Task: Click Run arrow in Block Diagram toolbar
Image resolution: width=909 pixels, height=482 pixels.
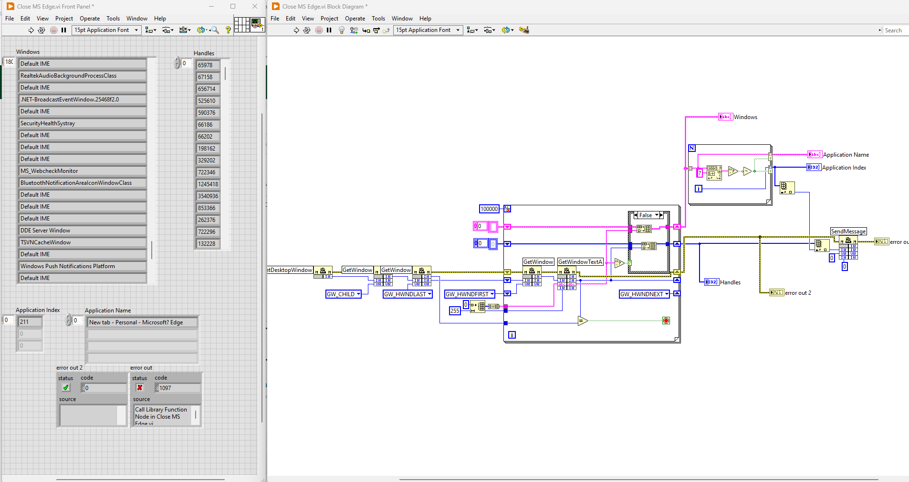Action: 296,30
